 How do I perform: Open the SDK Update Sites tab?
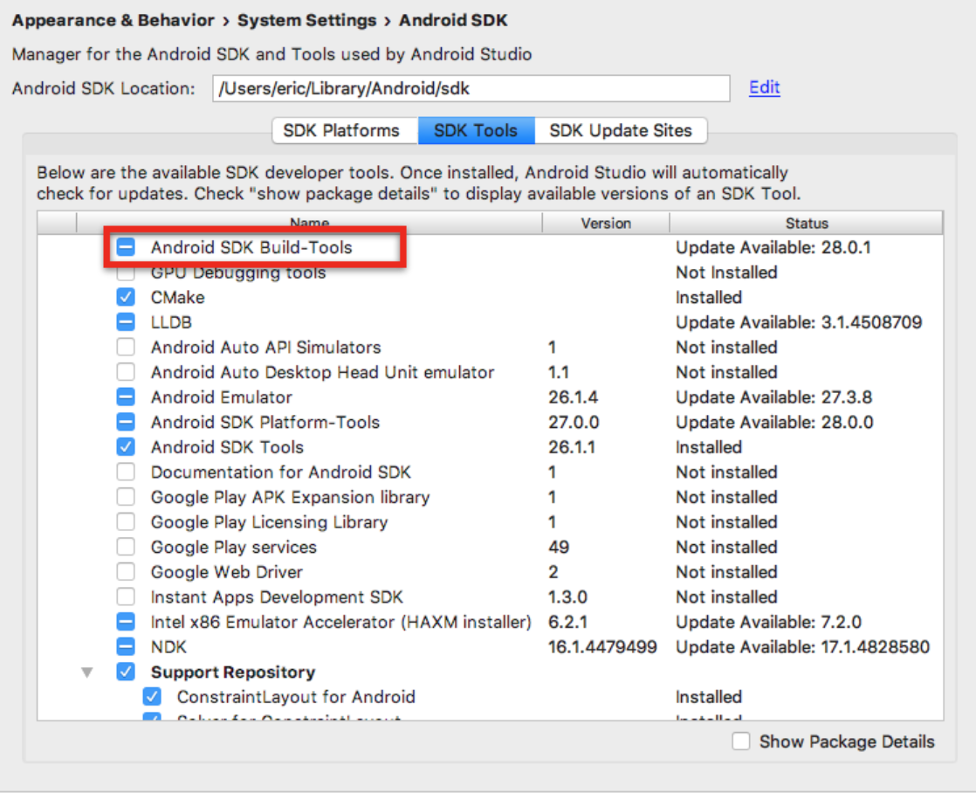(x=622, y=130)
